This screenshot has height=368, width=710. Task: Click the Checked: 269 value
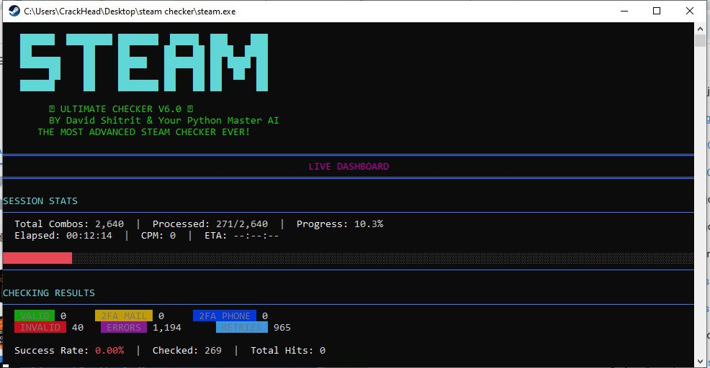coord(187,350)
